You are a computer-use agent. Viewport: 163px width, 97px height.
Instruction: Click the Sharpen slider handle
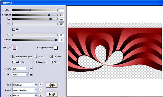56,40
